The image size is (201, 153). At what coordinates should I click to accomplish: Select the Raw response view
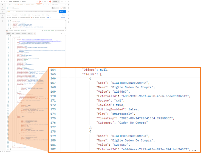[x=13, y=33]
